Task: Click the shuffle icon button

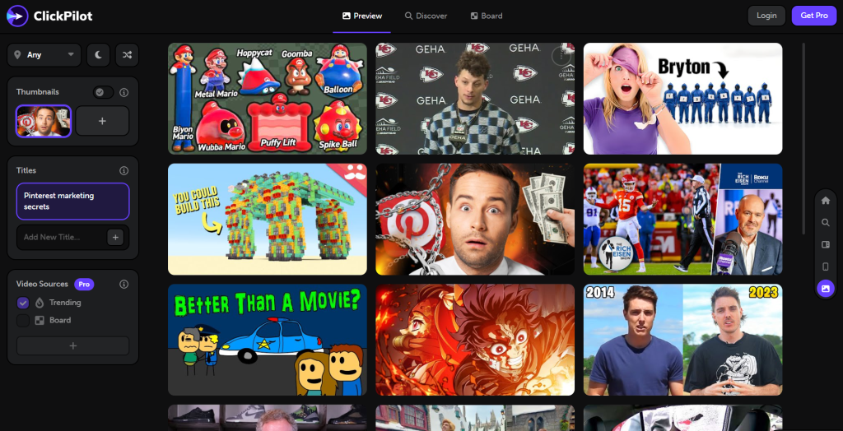Action: 127,55
